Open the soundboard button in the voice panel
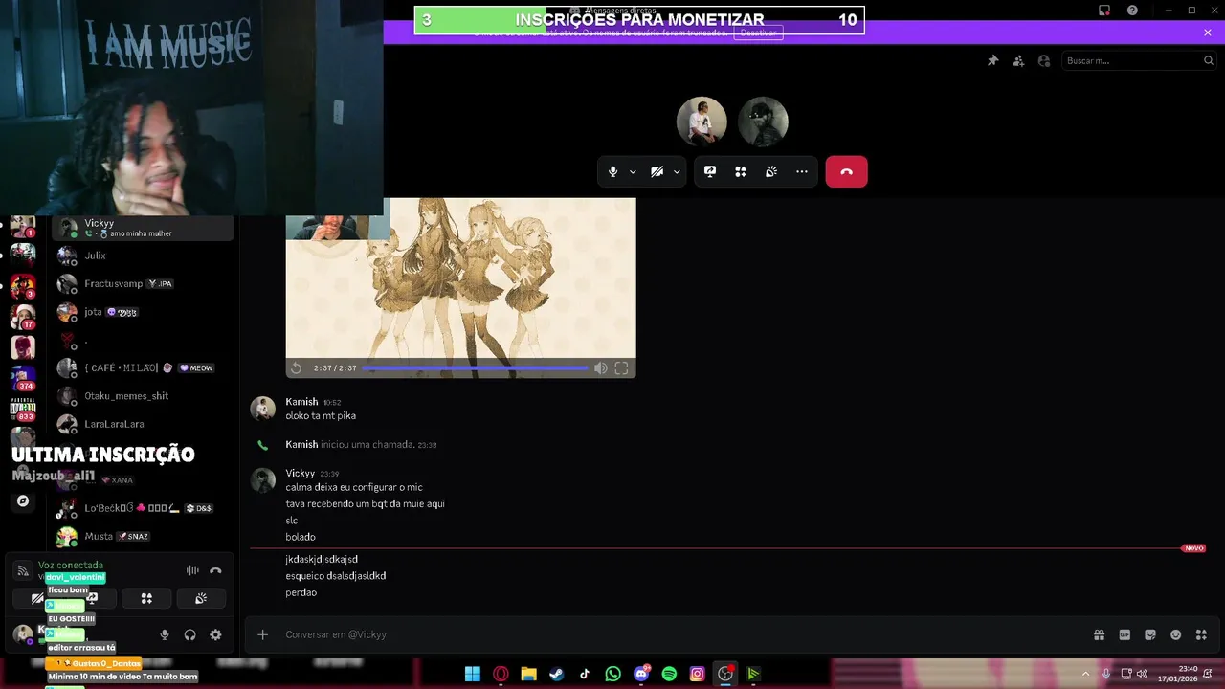This screenshot has width=1225, height=689. [201, 598]
